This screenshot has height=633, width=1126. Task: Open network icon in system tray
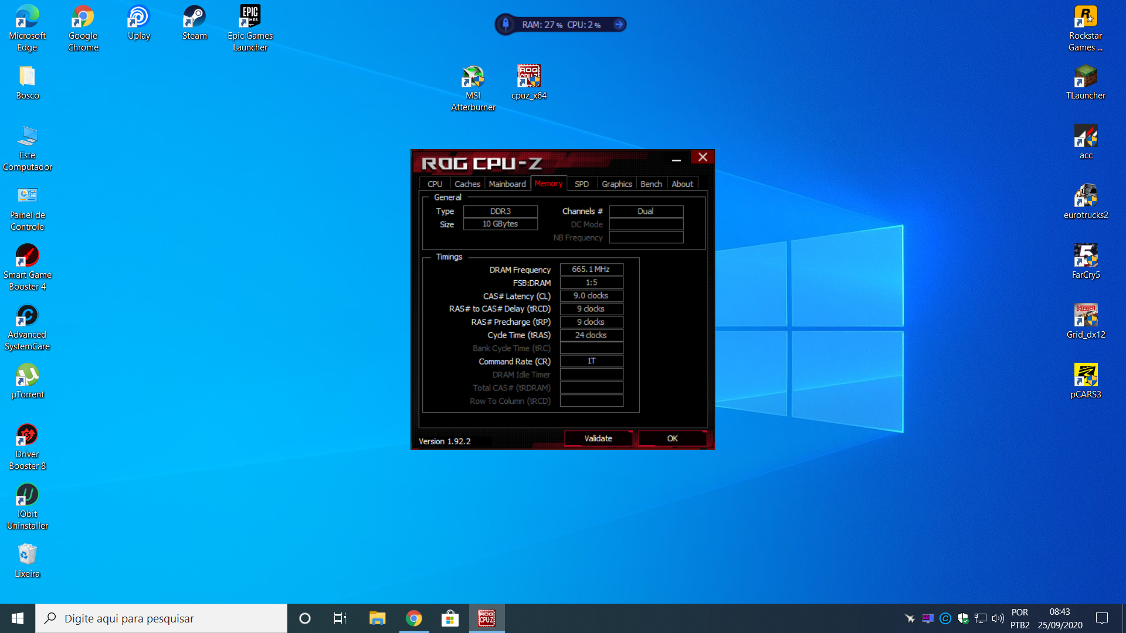point(980,618)
